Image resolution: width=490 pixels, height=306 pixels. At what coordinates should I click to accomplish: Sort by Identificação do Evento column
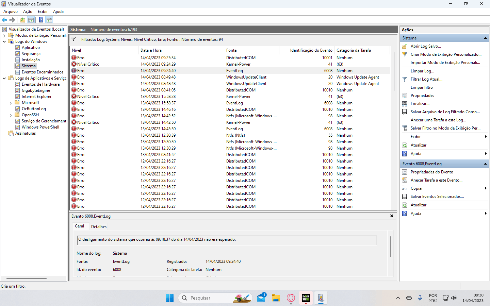(307, 50)
